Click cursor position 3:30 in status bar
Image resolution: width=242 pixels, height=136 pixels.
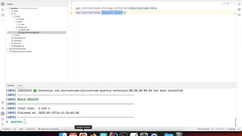click(203, 129)
